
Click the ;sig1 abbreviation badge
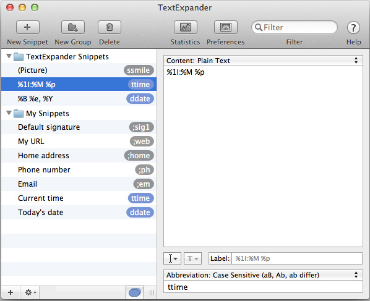click(141, 127)
